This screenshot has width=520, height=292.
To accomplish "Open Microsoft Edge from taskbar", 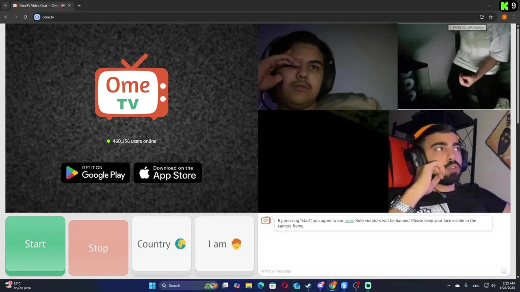I will [x=261, y=286].
